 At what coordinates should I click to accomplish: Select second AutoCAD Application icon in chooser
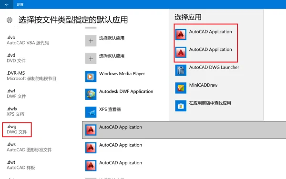pos(181,52)
